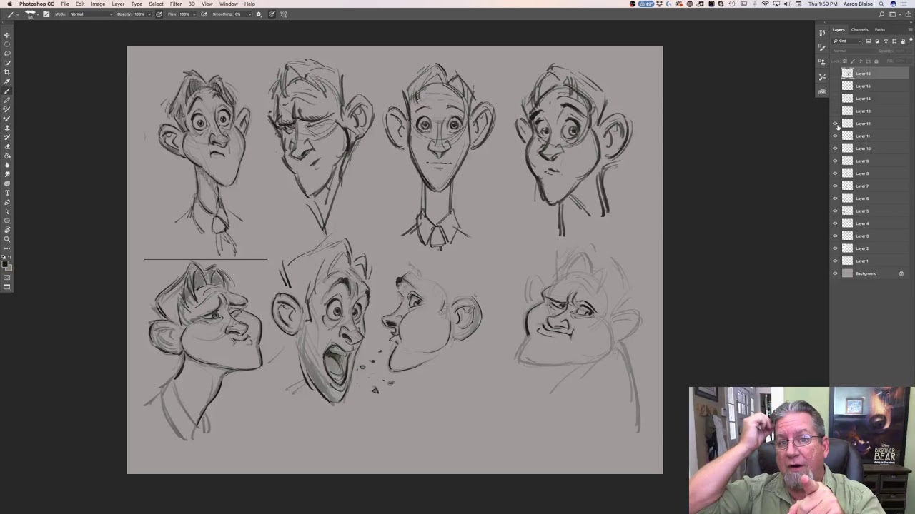Hide Layer 12 using eye icon
Screen dimensions: 915x514
[x=835, y=124]
